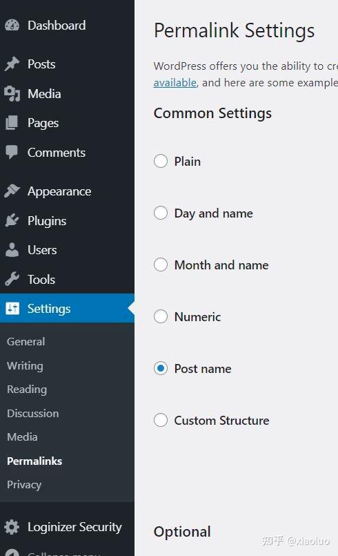
Task: Click the Loginizer Security gear icon
Action: pos(12,527)
